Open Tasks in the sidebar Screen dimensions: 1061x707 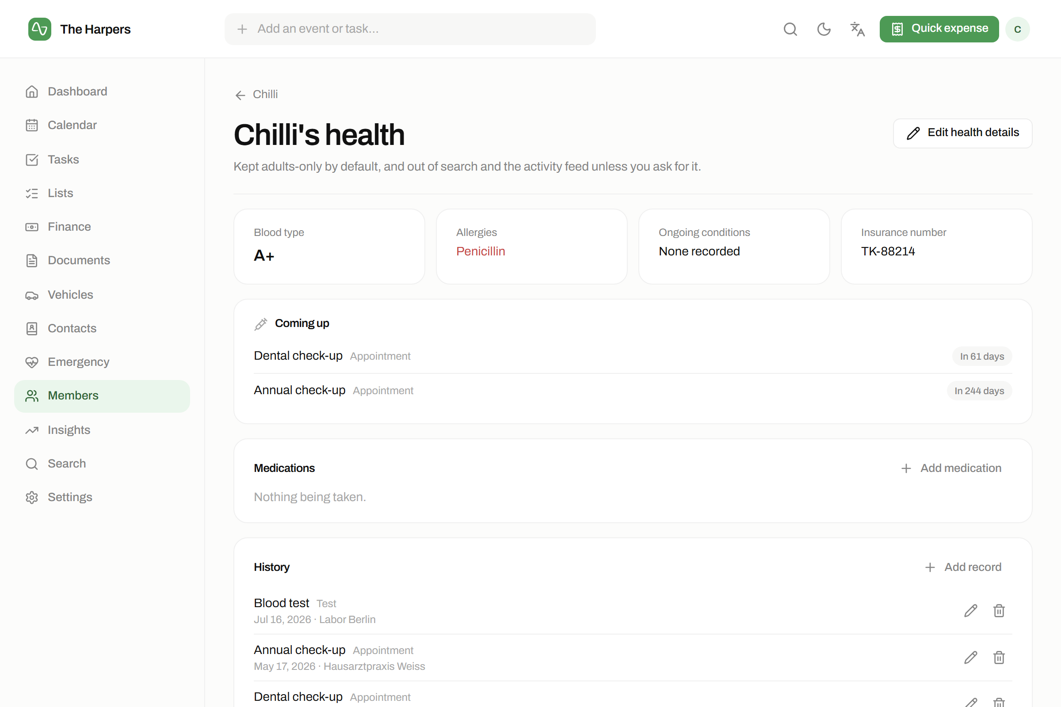[x=102, y=160]
